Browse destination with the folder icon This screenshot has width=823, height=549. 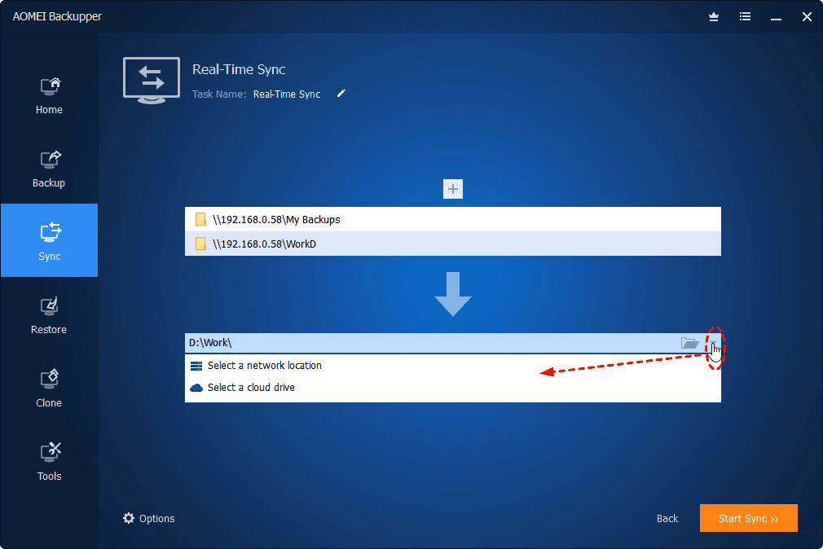click(x=689, y=343)
